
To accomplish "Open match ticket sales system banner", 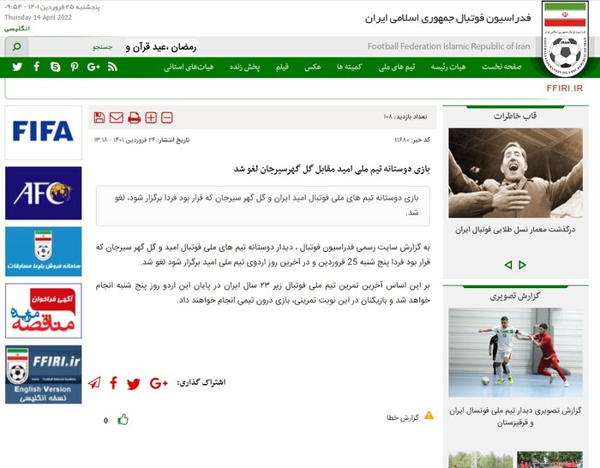I will coord(43,251).
